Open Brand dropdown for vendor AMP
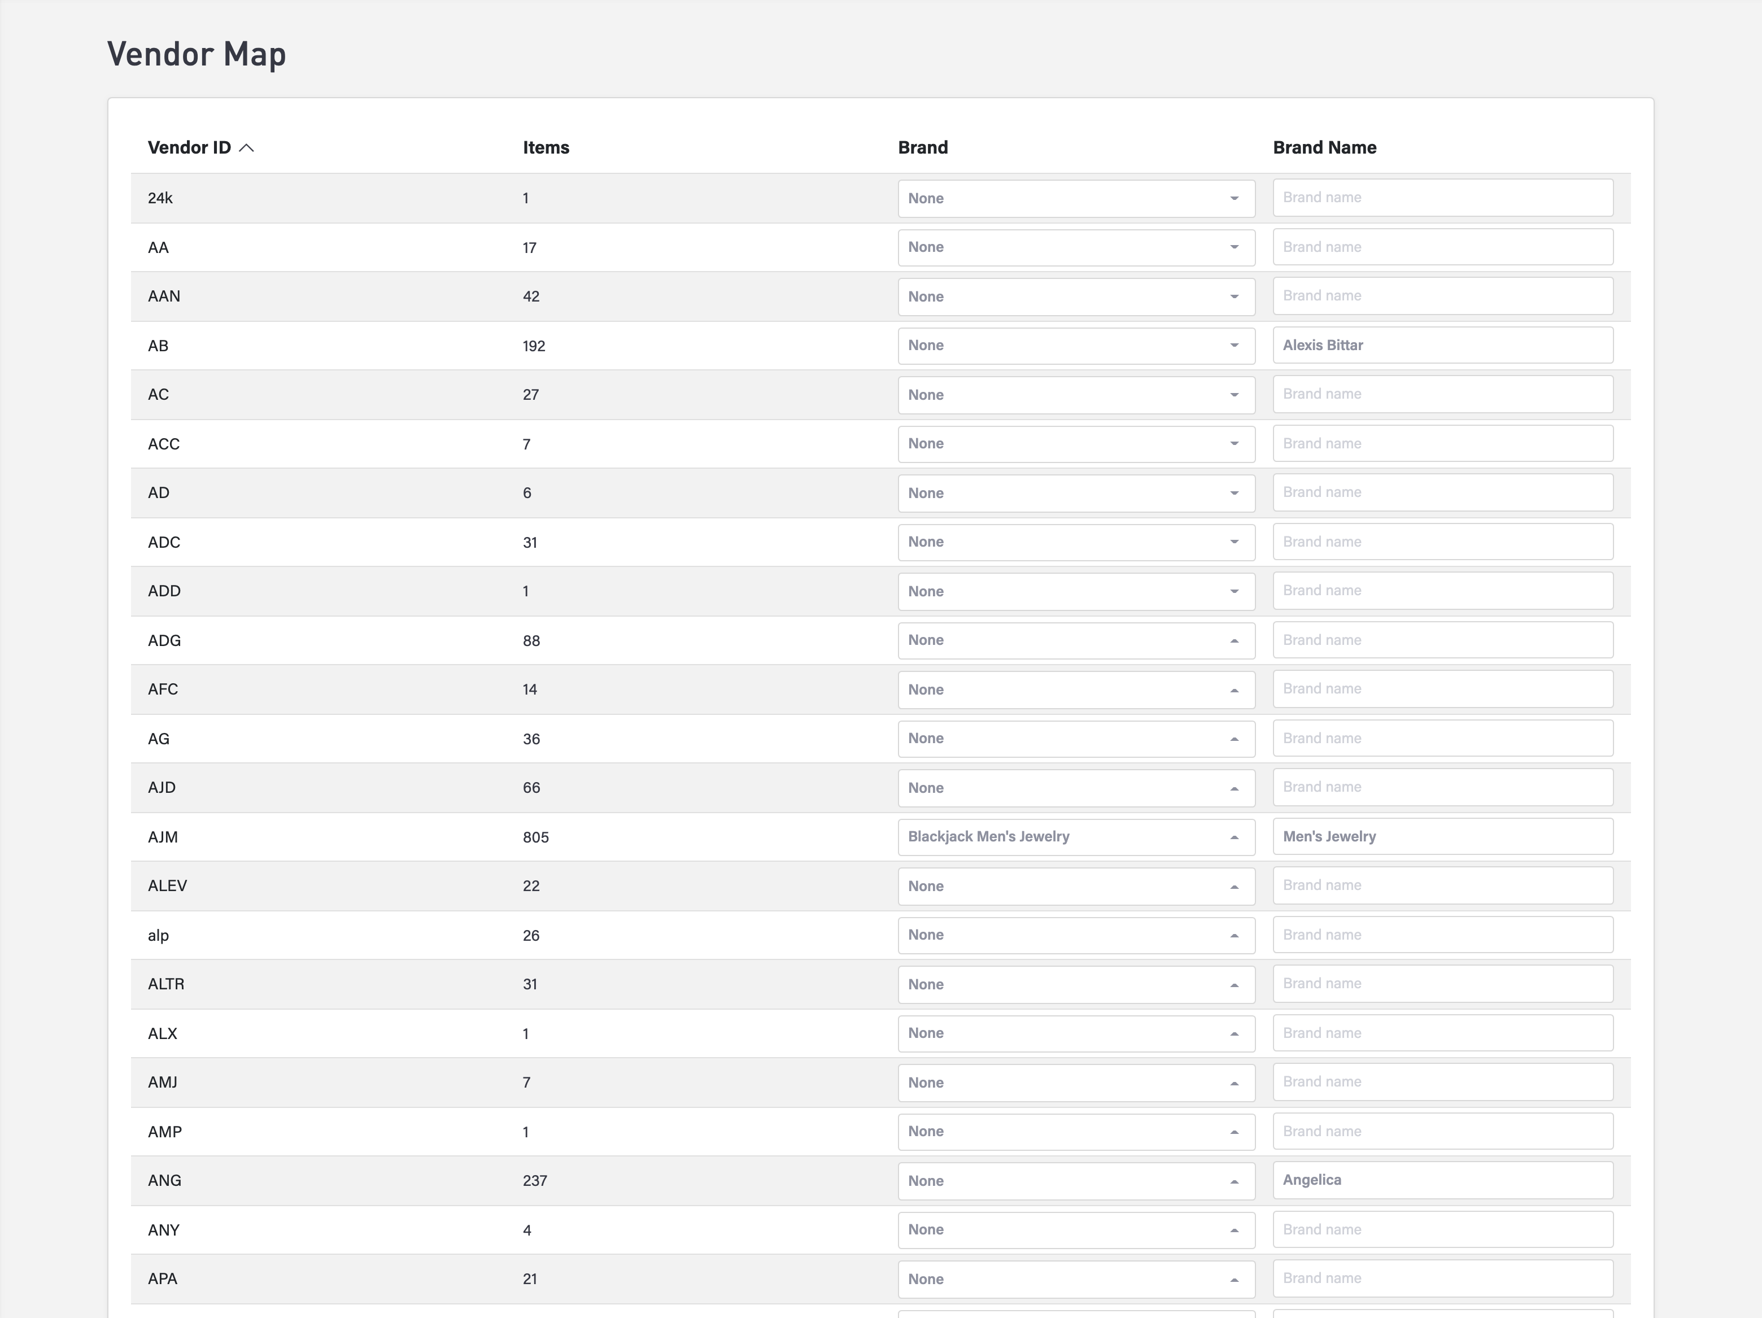 [1075, 1132]
